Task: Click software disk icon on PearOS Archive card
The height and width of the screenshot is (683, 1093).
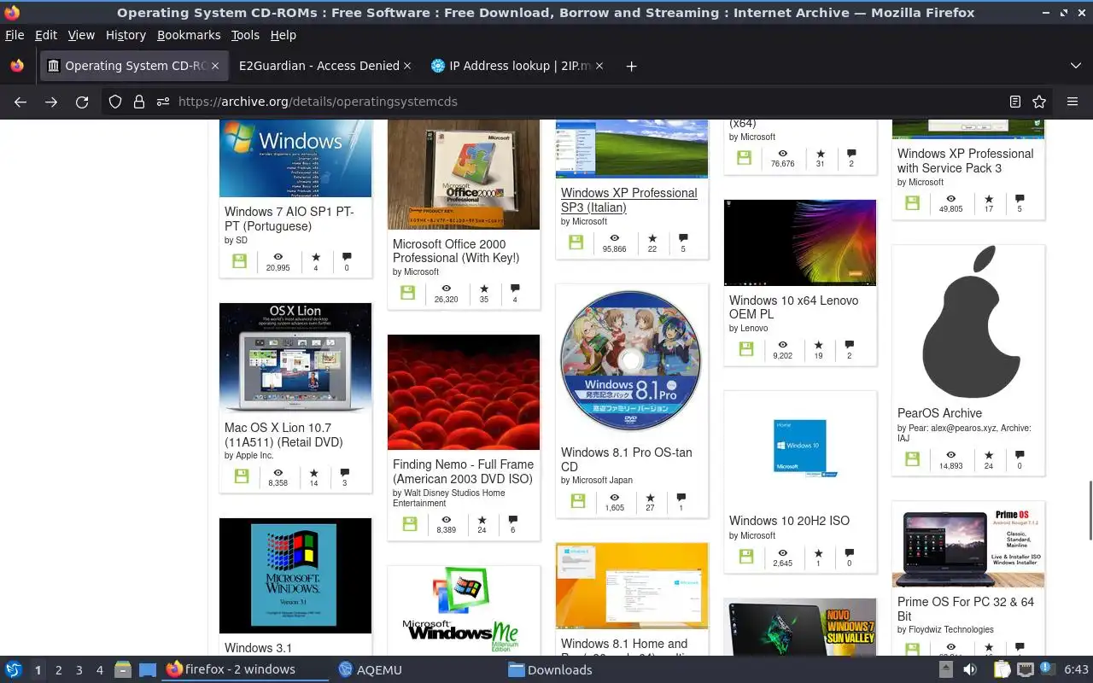Action: click(912, 459)
